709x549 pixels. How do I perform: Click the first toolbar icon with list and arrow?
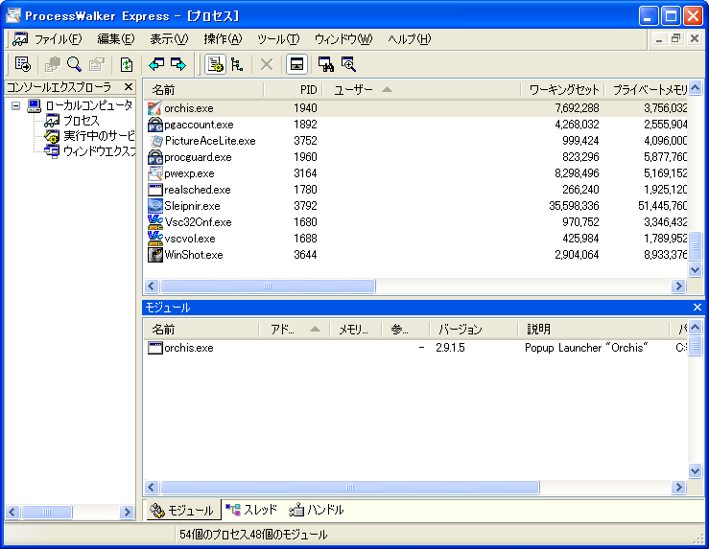(22, 64)
